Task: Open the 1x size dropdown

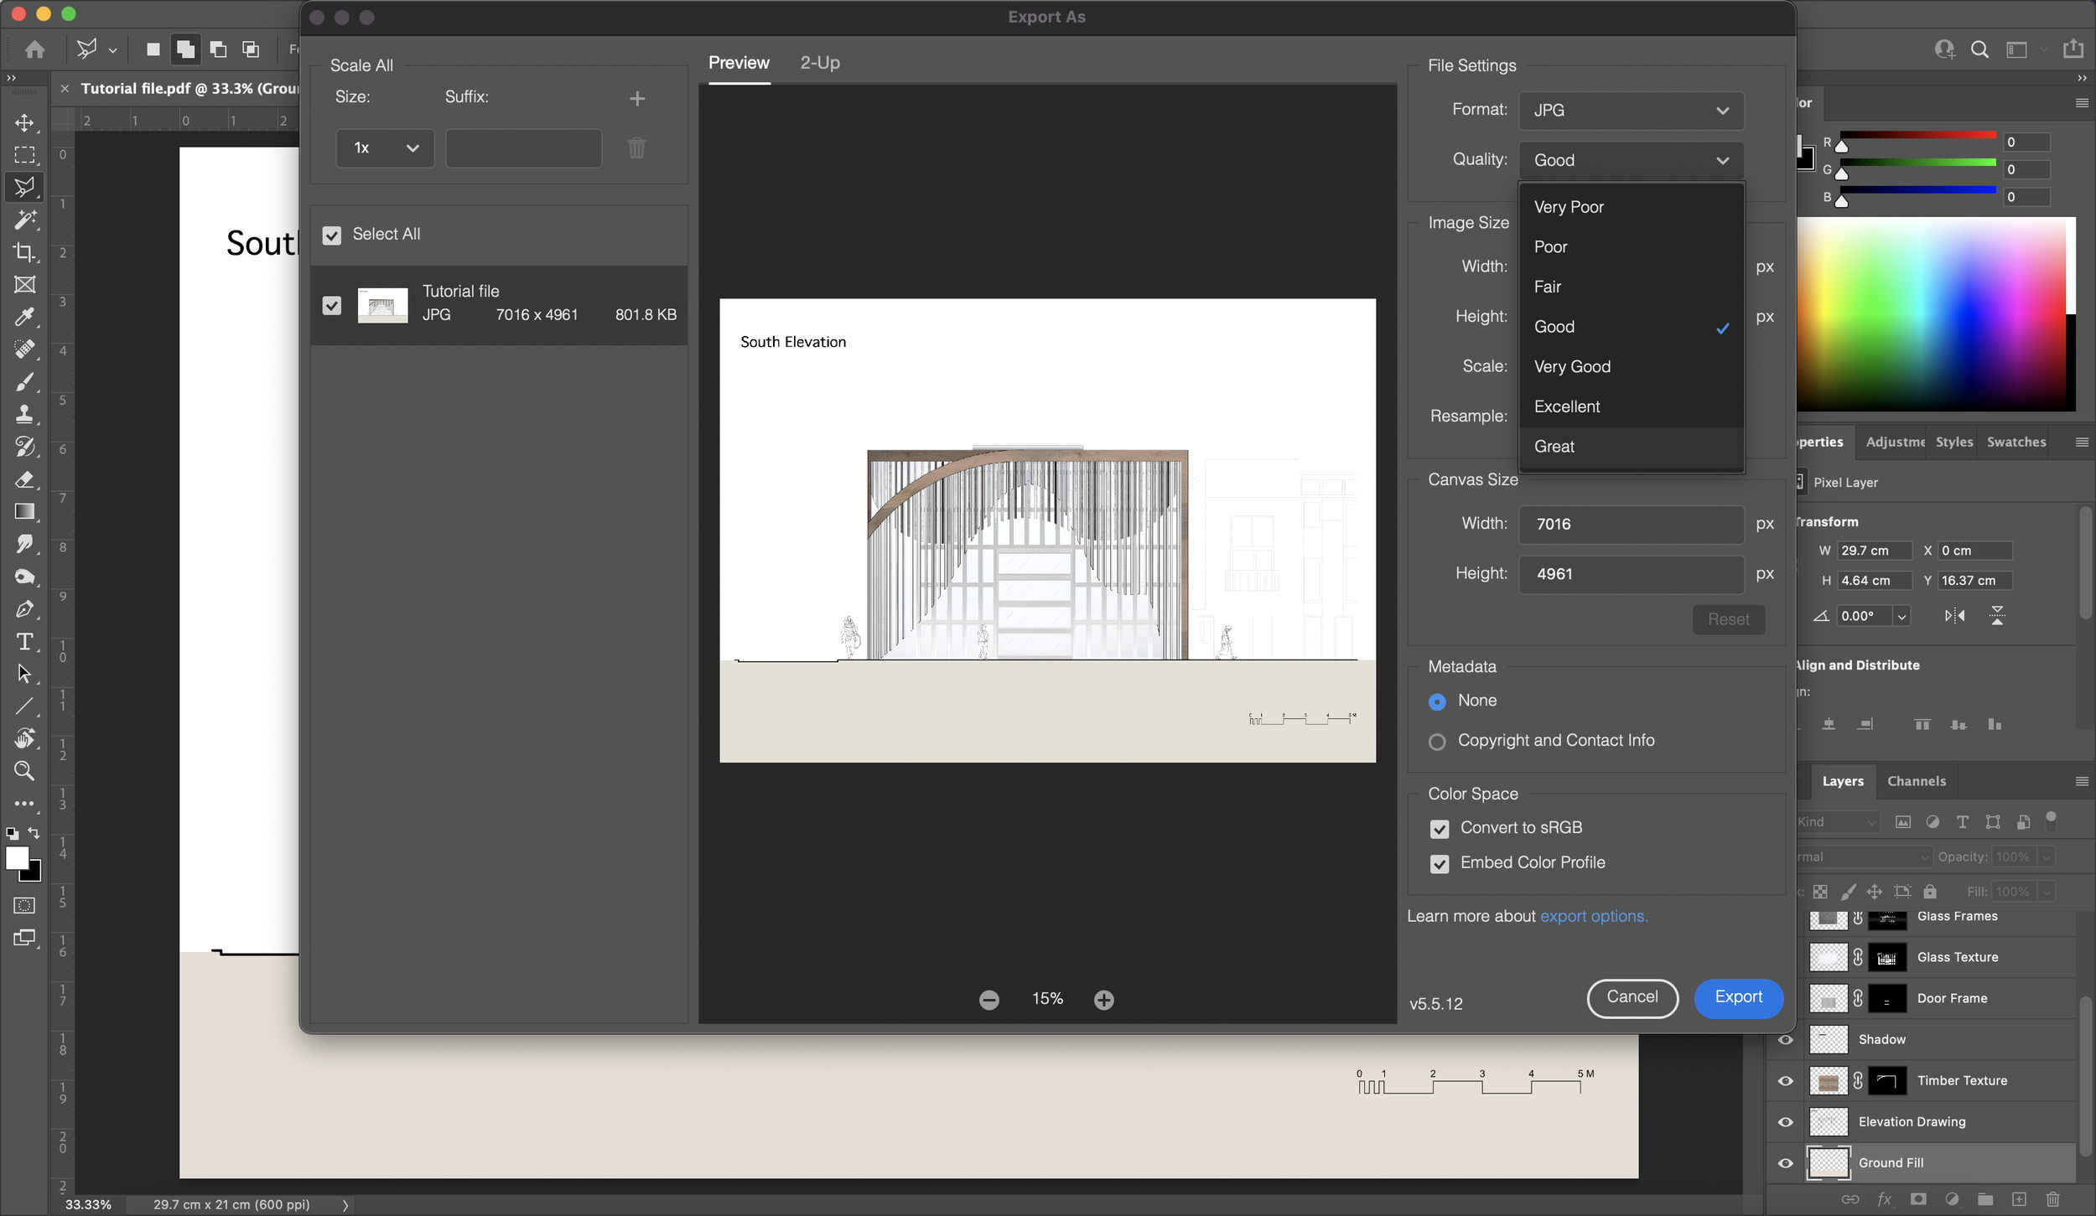Action: 384,147
